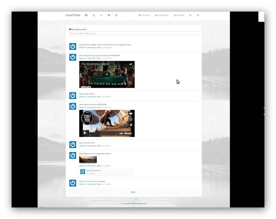276x219 pixels.
Task: Click the Watch Later clock on the Vimeo video
Action: coord(131,119)
